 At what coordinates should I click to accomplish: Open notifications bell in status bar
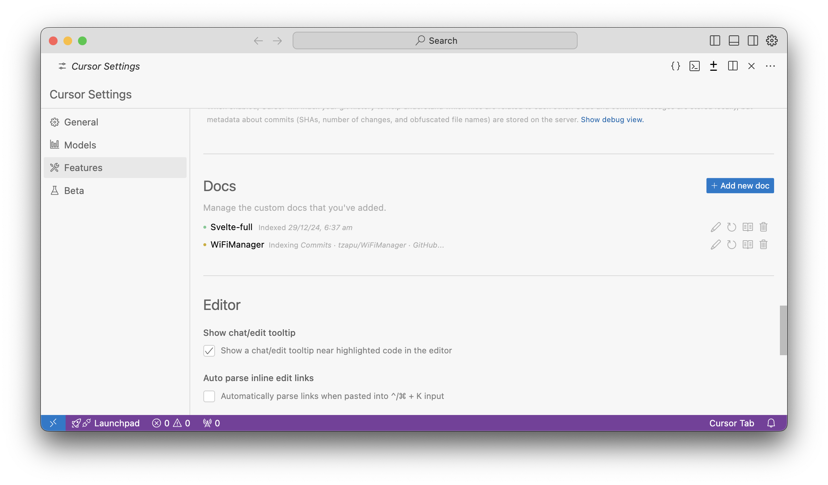click(x=771, y=423)
